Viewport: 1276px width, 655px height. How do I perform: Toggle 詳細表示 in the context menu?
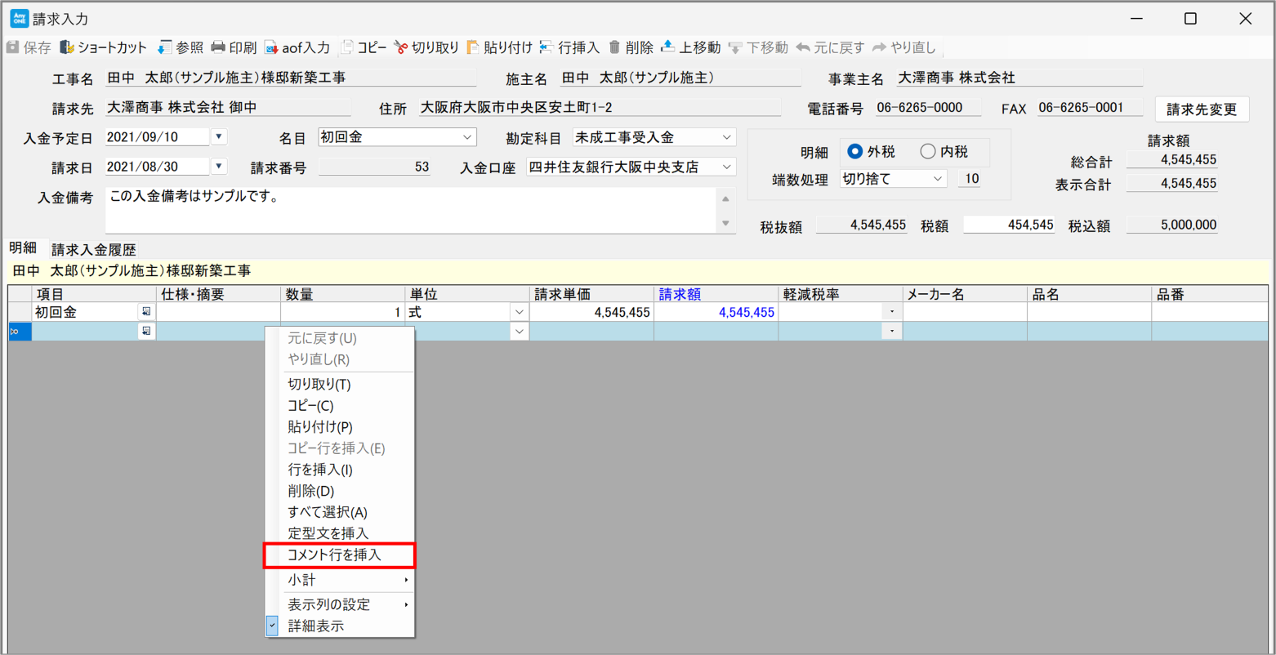coord(315,626)
